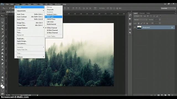Screen dimensions: 177x99
Task: Open the Character panel icon
Action: click(130, 29)
